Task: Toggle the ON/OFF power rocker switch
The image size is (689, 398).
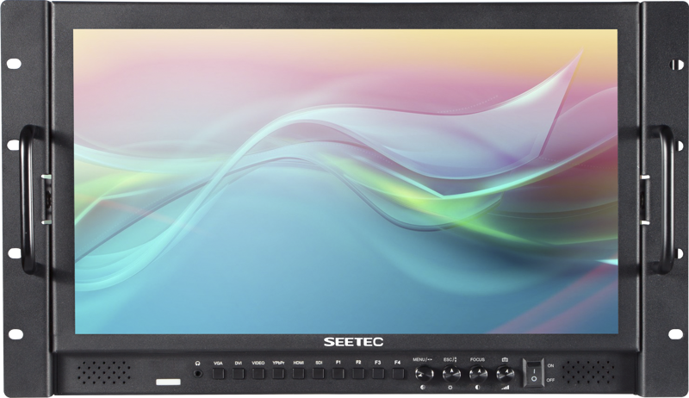Action: pos(533,372)
